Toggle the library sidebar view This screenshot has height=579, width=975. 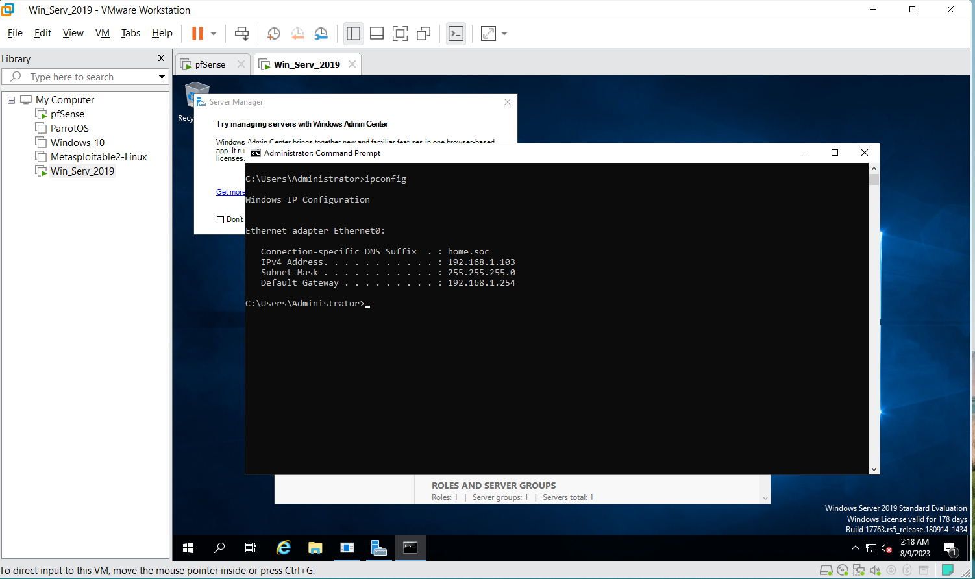click(x=353, y=33)
